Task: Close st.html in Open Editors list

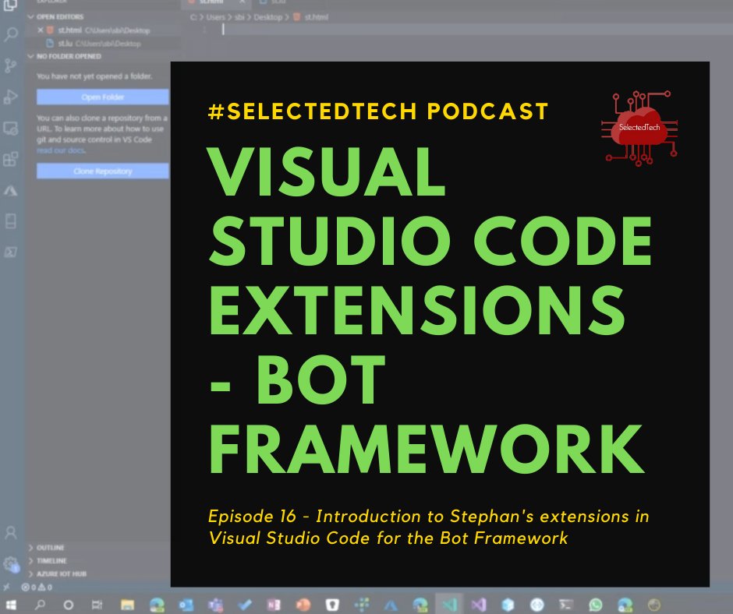Action: click(41, 30)
